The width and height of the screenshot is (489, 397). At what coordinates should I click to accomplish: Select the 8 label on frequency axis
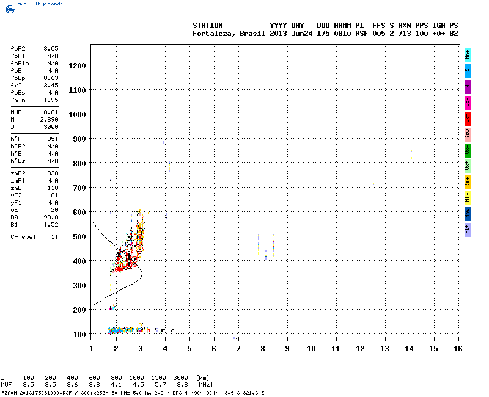[x=263, y=349]
